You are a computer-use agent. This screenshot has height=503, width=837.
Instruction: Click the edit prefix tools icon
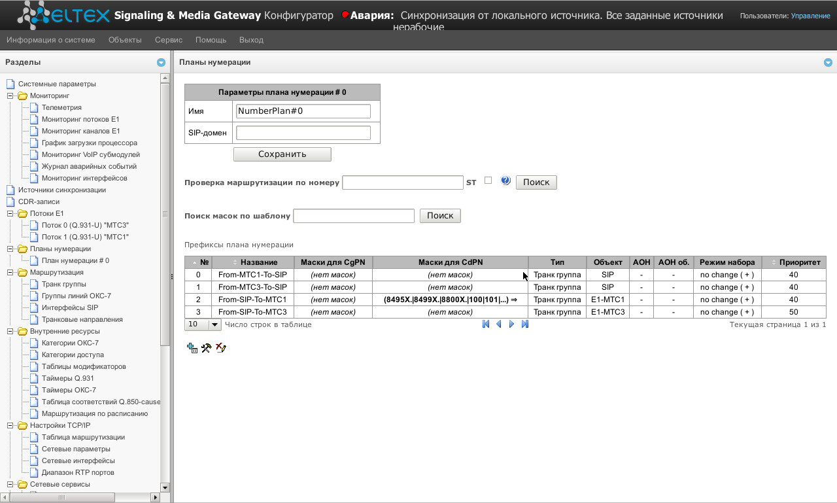pos(206,348)
